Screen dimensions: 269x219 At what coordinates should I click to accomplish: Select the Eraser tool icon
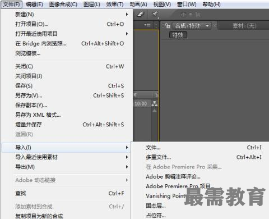click(x=141, y=15)
